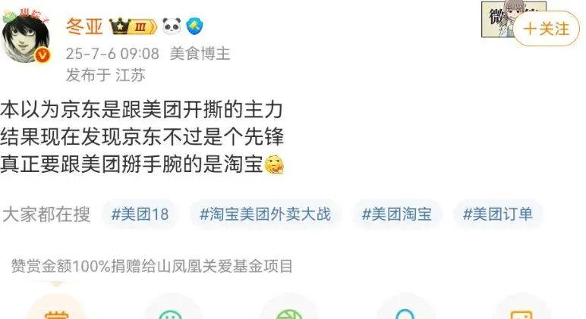Open 冬亚's profile avatar
The image size is (586, 319).
coord(25,36)
